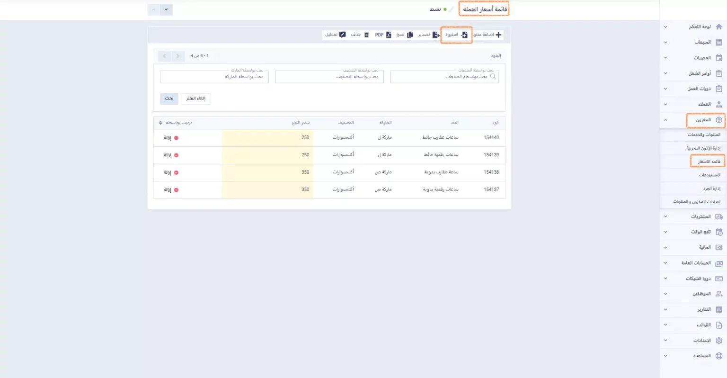Click the yellow price cell for item 154138
The width and height of the screenshot is (727, 378).
pyautogui.click(x=267, y=172)
